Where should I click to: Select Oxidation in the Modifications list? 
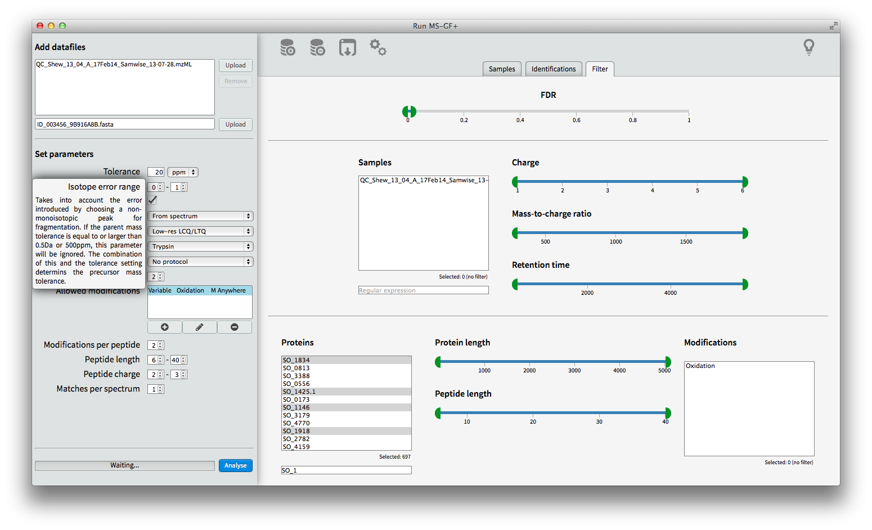pyautogui.click(x=749, y=366)
